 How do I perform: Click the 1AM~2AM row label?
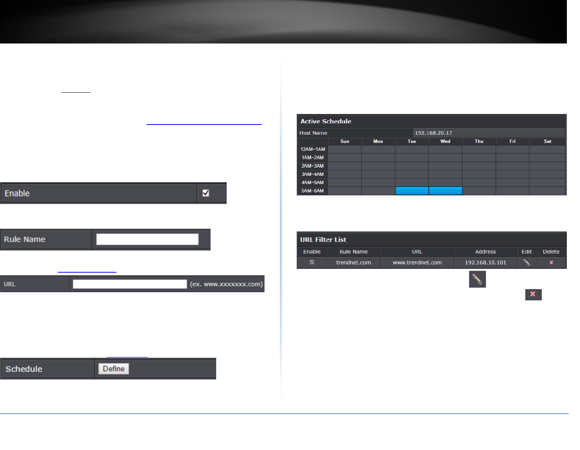tap(313, 157)
